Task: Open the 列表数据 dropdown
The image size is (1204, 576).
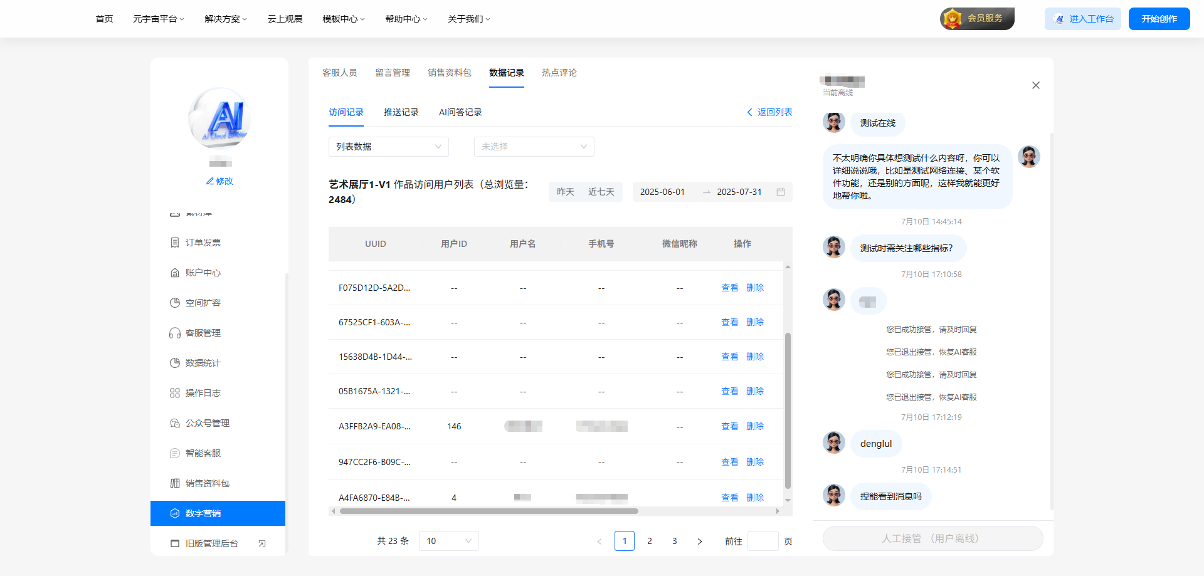Action: click(x=388, y=146)
